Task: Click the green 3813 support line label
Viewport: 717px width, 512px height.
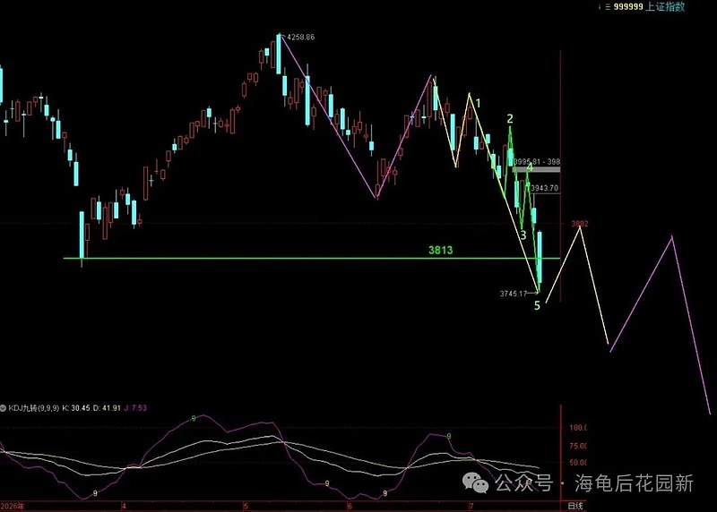Action: [x=440, y=250]
